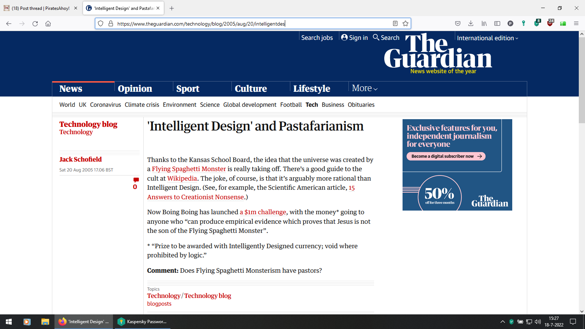585x329 pixels.
Task: Show hidden system tray icons
Action: (x=502, y=322)
